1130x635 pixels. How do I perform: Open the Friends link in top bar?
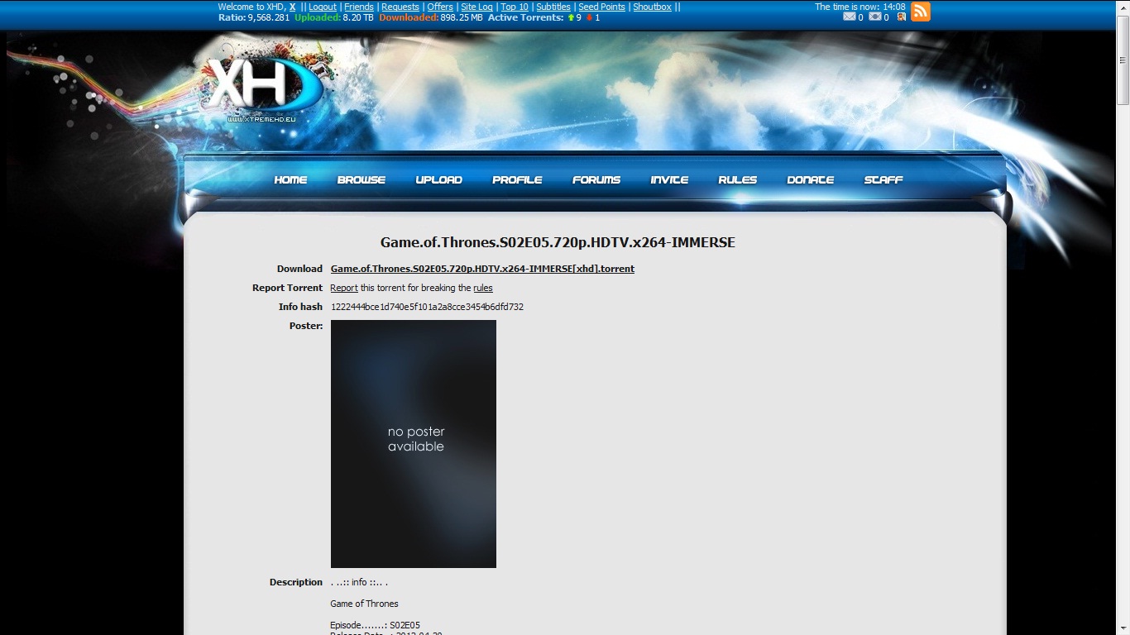[359, 7]
